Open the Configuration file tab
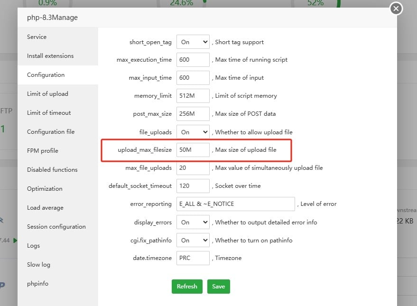 pos(51,132)
